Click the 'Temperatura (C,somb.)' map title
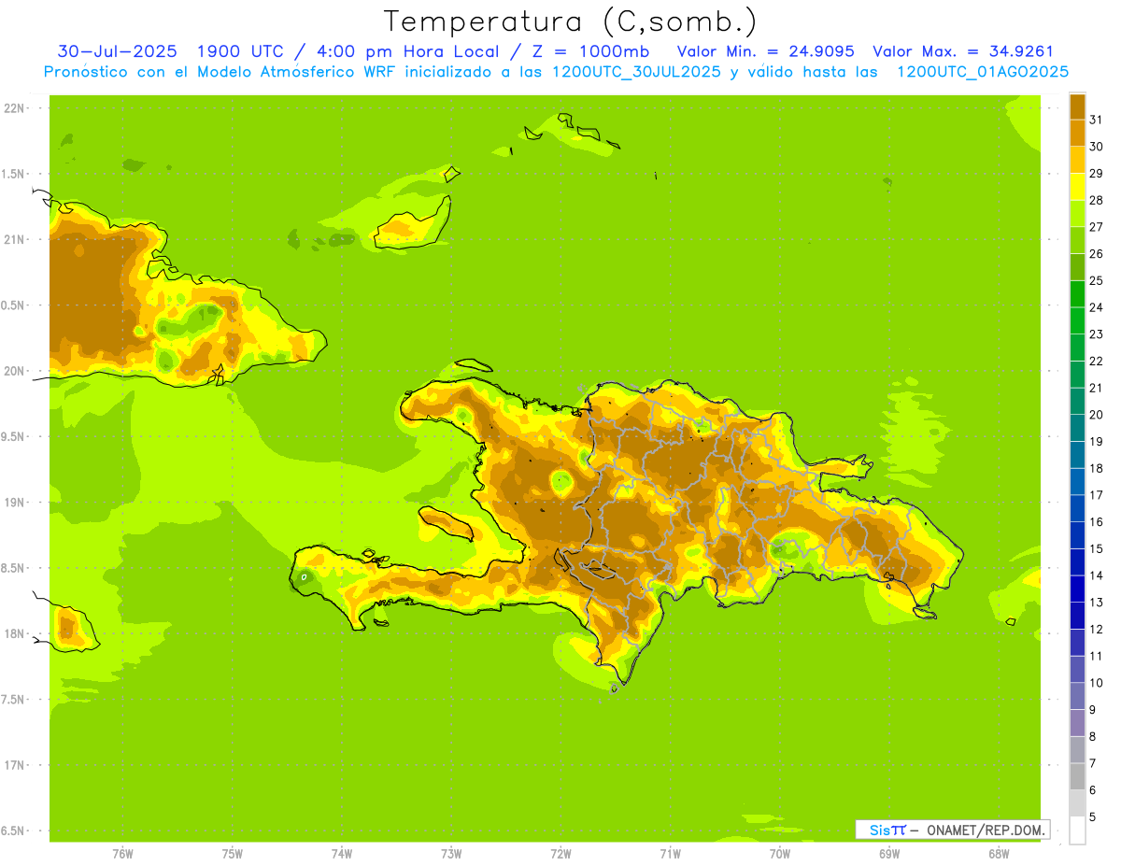1121x866 pixels. tap(571, 21)
